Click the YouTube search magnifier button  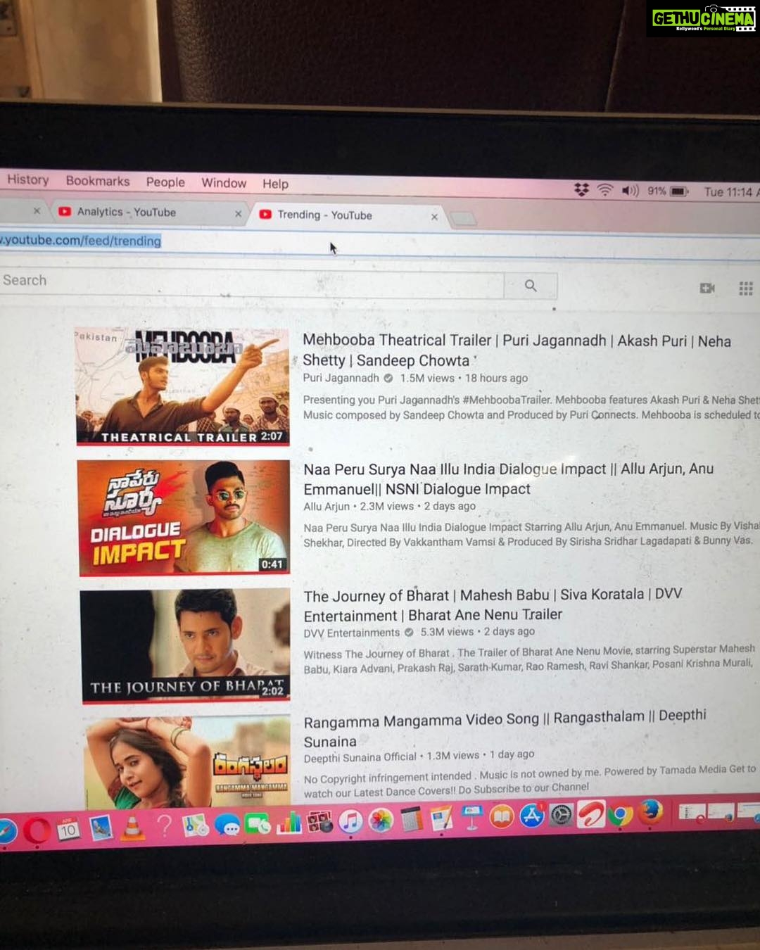pyautogui.click(x=531, y=286)
